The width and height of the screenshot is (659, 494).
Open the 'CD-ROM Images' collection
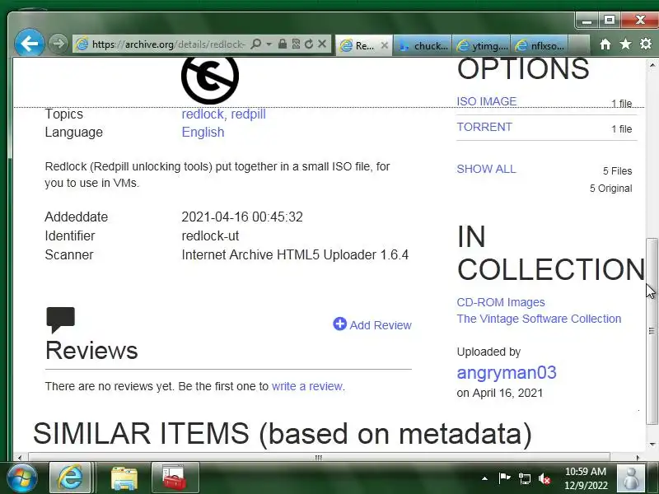pyautogui.click(x=501, y=302)
